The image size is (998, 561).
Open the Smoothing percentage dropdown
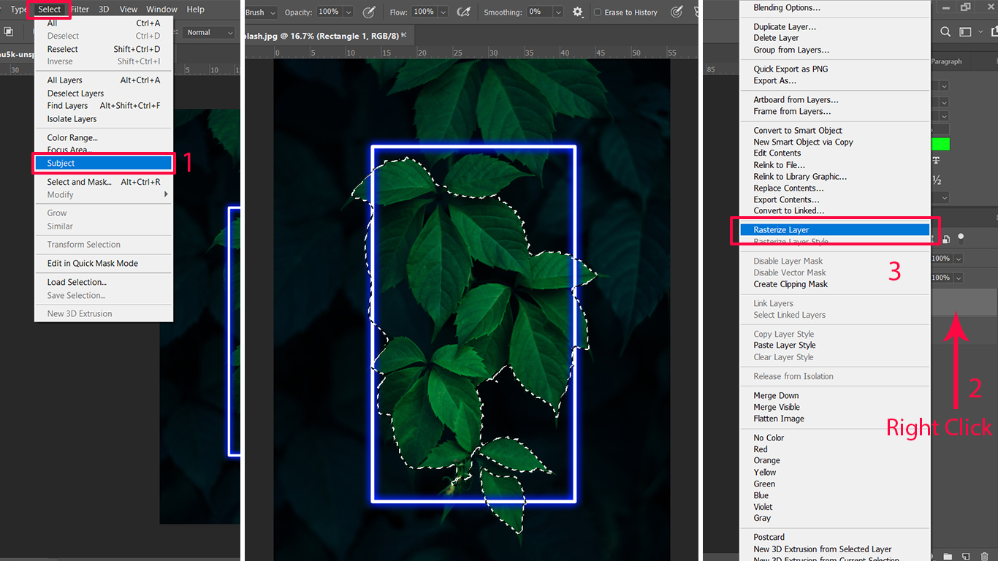pos(558,12)
